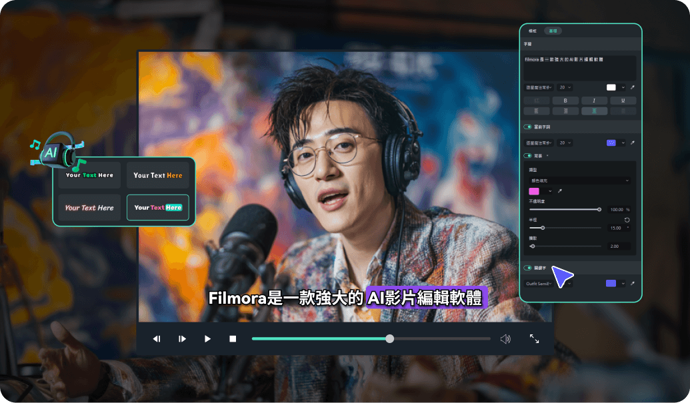Viewport: 690px width, 403px height.
Task: Step forward one frame in the player
Action: pos(182,339)
